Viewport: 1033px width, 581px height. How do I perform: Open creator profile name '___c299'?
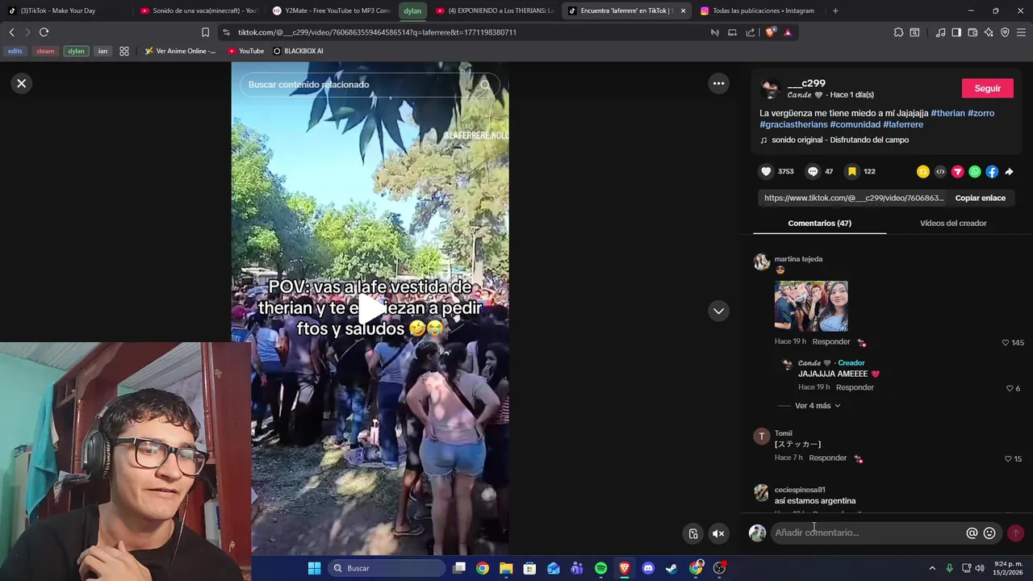tap(806, 83)
